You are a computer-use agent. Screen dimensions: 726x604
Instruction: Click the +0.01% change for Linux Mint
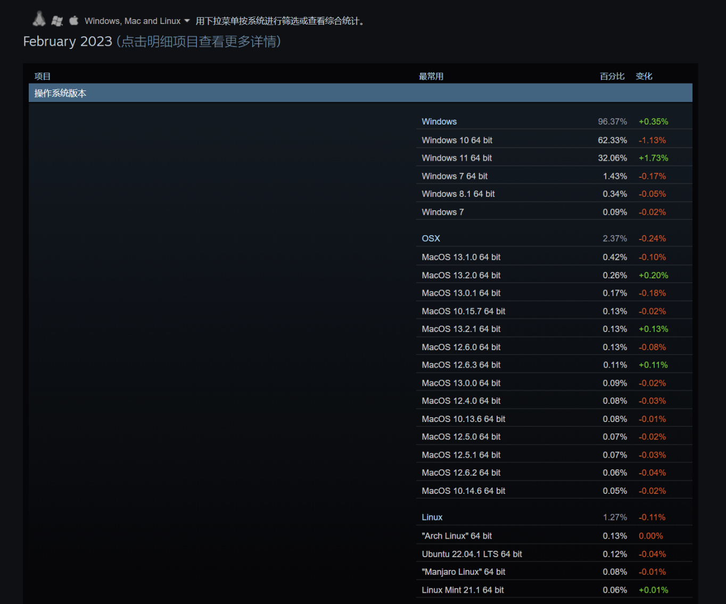(654, 590)
